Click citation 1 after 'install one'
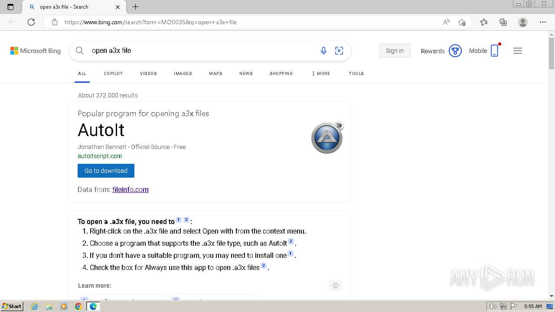 pos(291,253)
